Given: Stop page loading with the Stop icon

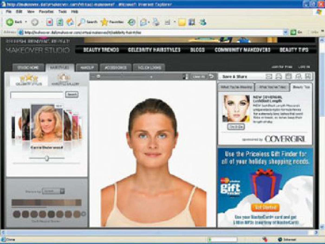Looking at the screenshot, I should (x=49, y=22).
